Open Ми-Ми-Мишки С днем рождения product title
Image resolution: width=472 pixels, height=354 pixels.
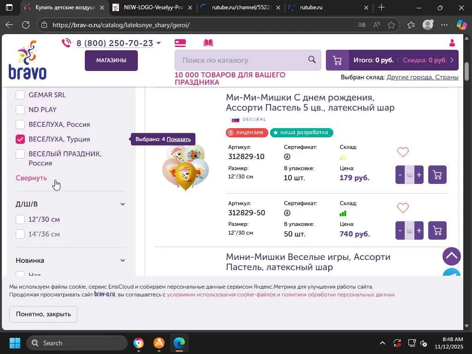(310, 102)
